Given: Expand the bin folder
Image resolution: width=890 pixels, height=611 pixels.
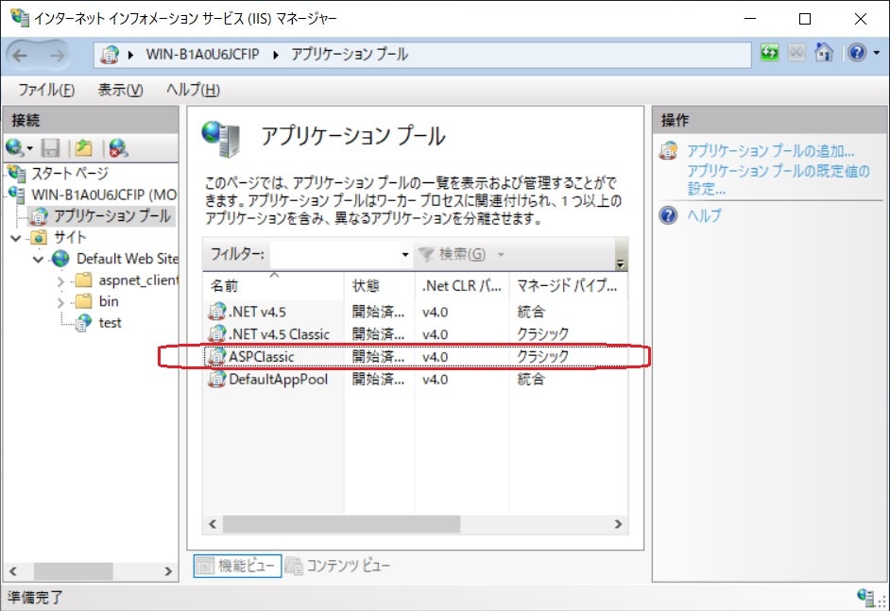Looking at the screenshot, I should [60, 303].
